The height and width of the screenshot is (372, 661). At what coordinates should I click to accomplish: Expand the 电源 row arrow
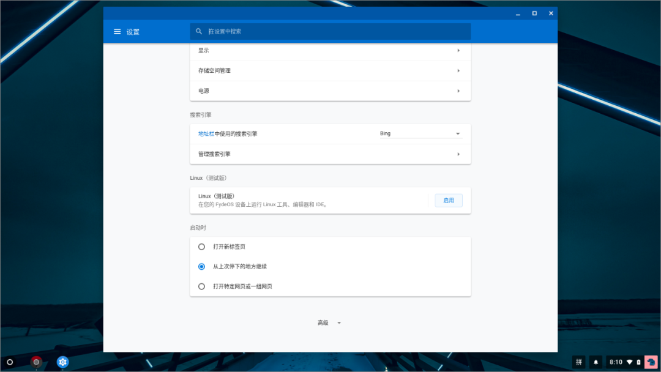coord(458,91)
